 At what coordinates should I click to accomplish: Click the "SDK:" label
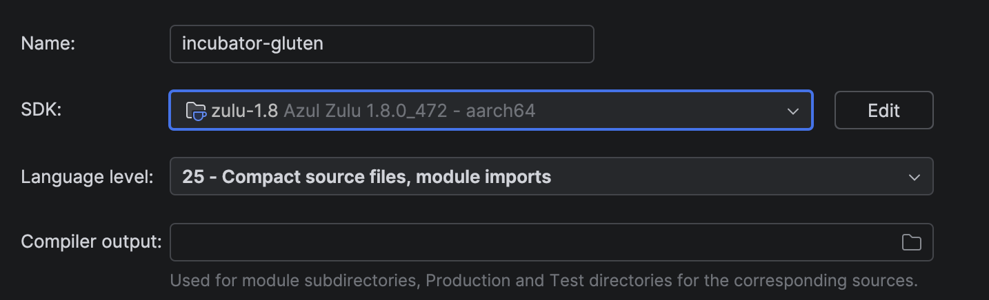click(x=42, y=109)
